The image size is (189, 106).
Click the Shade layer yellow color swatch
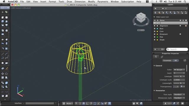coord(157,40)
